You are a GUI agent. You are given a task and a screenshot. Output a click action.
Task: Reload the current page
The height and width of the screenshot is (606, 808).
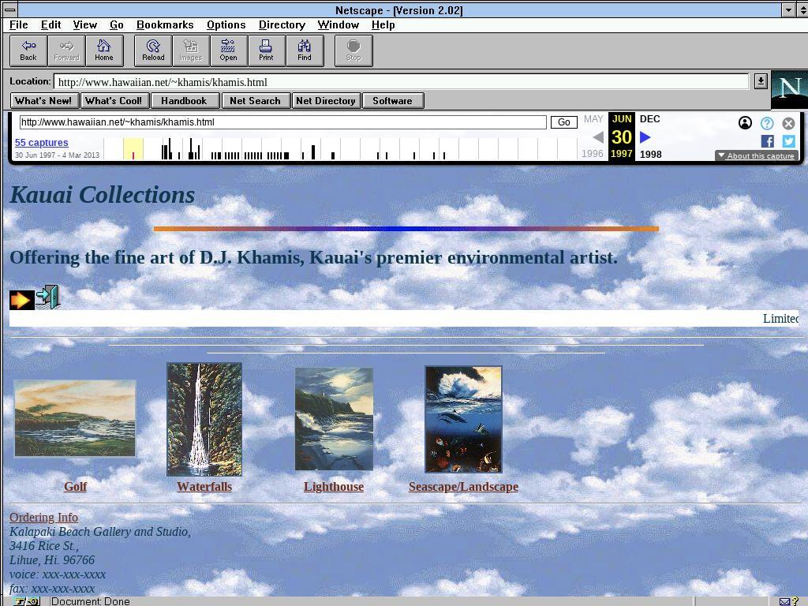click(x=153, y=50)
